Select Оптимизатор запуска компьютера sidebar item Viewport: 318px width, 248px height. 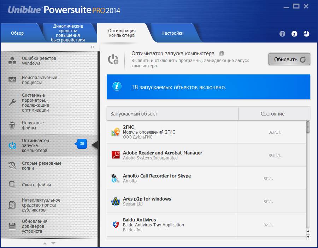tap(49, 145)
